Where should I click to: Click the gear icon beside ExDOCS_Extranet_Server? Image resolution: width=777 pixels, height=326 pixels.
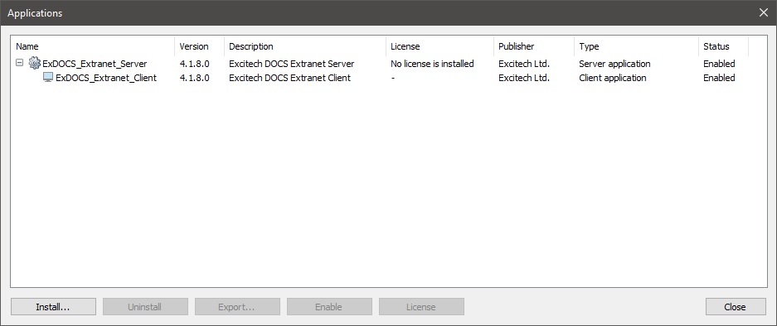pyautogui.click(x=34, y=64)
